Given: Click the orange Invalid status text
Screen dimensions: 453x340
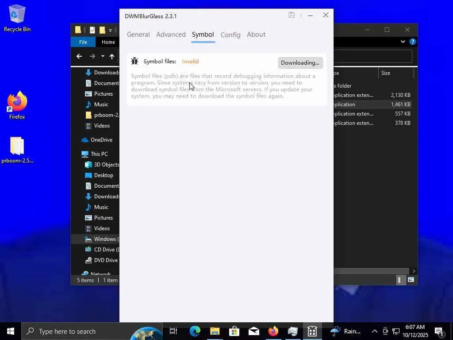Looking at the screenshot, I should (190, 61).
